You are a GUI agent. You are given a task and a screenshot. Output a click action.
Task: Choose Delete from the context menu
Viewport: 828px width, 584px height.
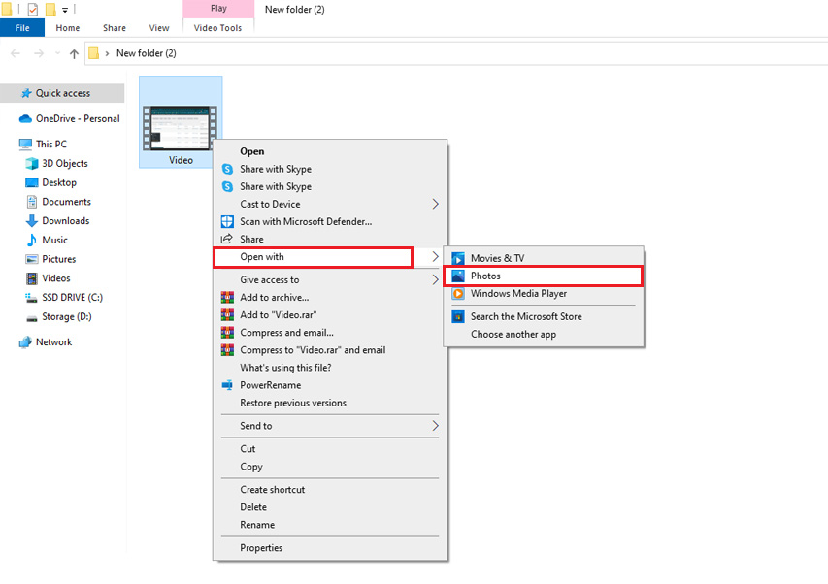click(x=330, y=507)
